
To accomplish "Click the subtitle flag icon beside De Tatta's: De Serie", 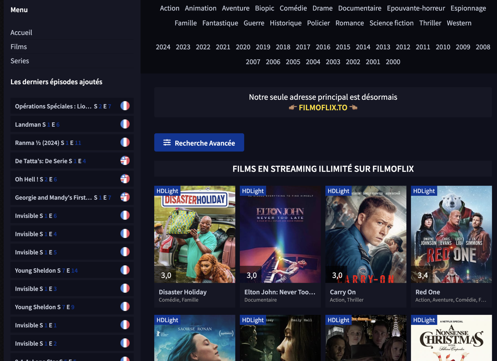I will 125,160.
